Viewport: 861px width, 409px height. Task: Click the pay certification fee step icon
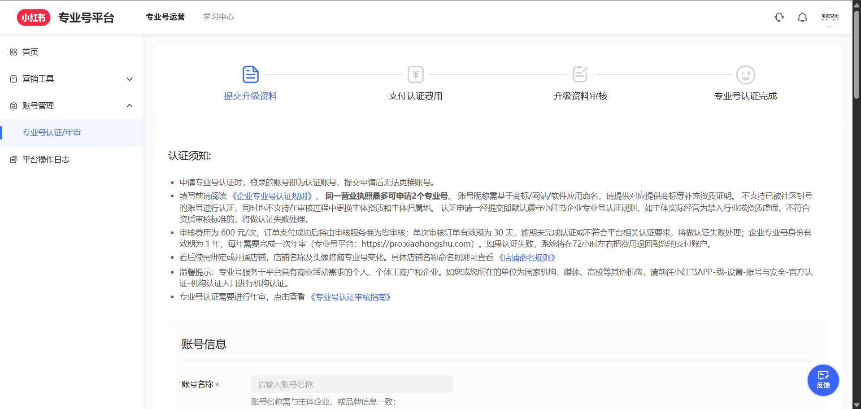[x=415, y=74]
